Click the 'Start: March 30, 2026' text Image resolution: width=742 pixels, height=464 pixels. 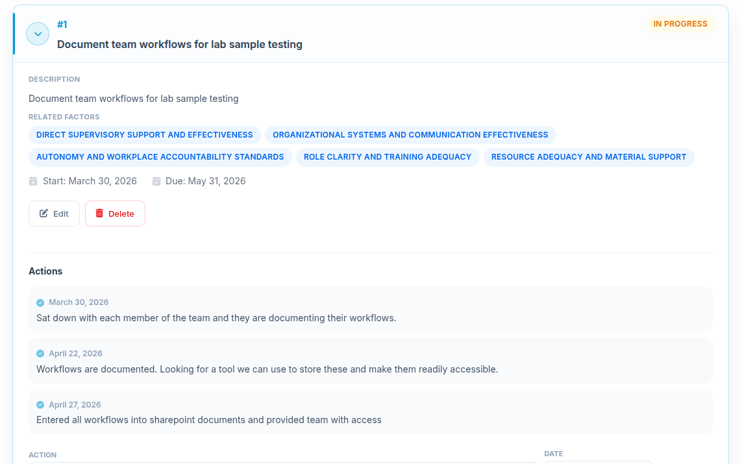90,181
